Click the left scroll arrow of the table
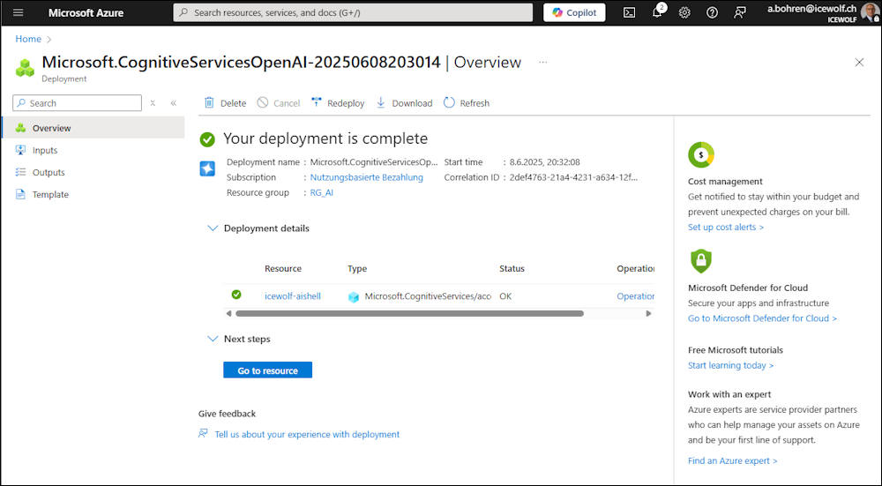Screen dimensions: 882x486 click(228, 313)
